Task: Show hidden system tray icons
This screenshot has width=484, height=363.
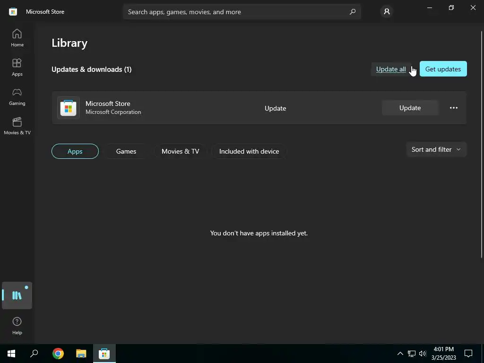Action: 400,354
